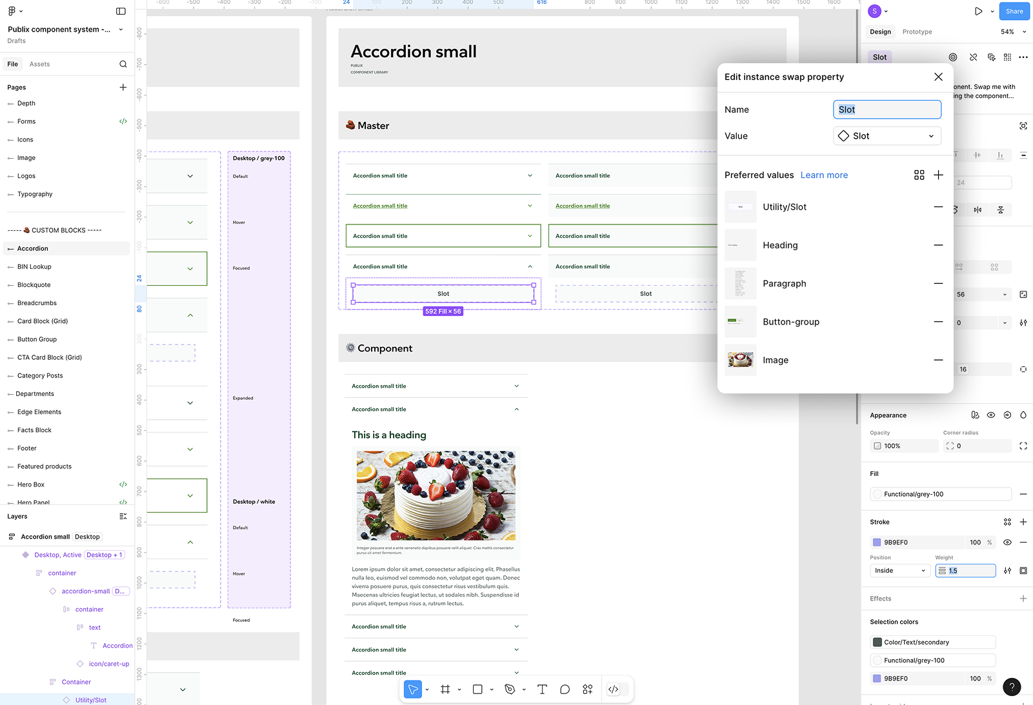Remove Image from preferred values
Image resolution: width=1033 pixels, height=705 pixels.
(x=939, y=360)
